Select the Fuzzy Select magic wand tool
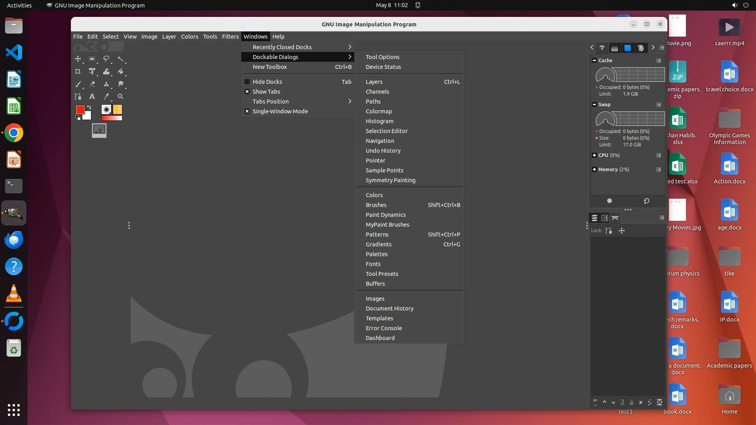 pos(120,59)
